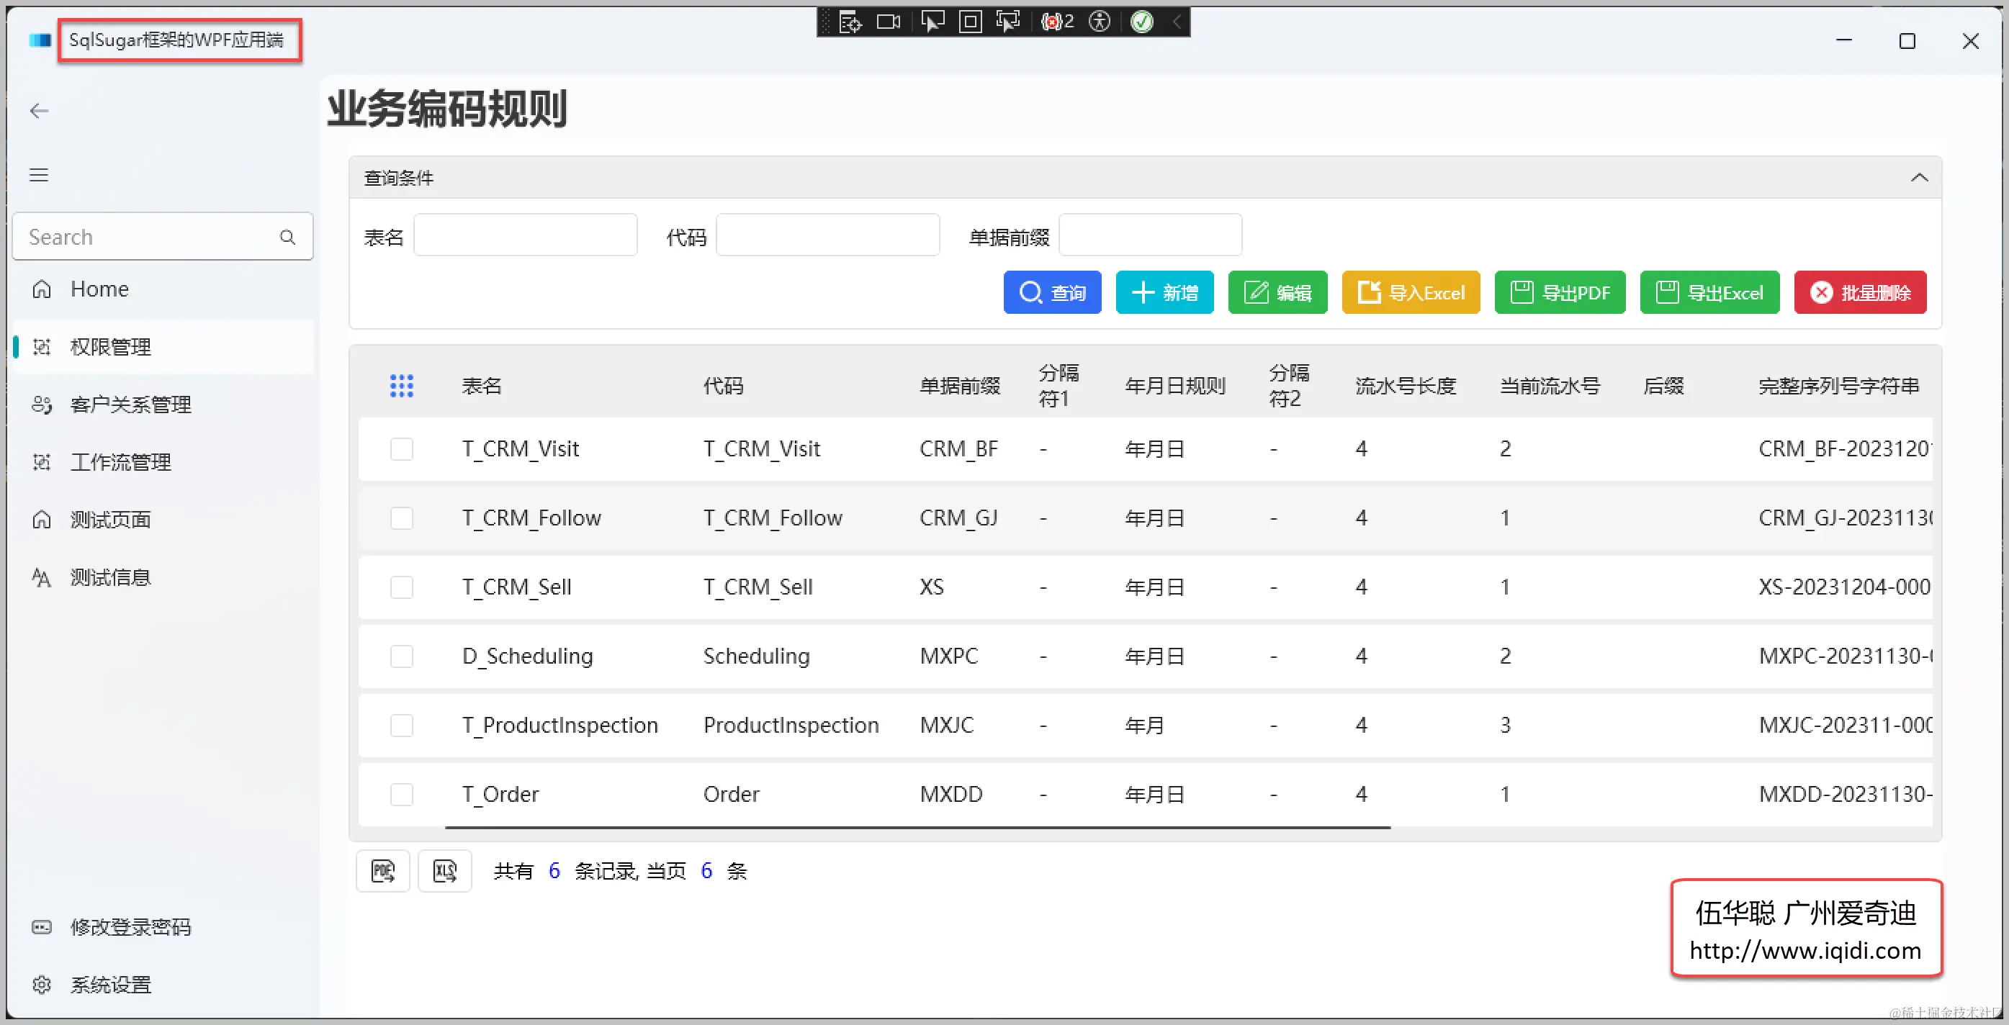This screenshot has width=2009, height=1025.
Task: Click the back arrow icon
Action: tap(39, 111)
